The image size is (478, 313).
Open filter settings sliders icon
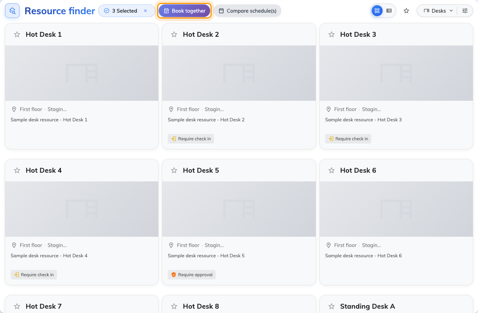[465, 11]
